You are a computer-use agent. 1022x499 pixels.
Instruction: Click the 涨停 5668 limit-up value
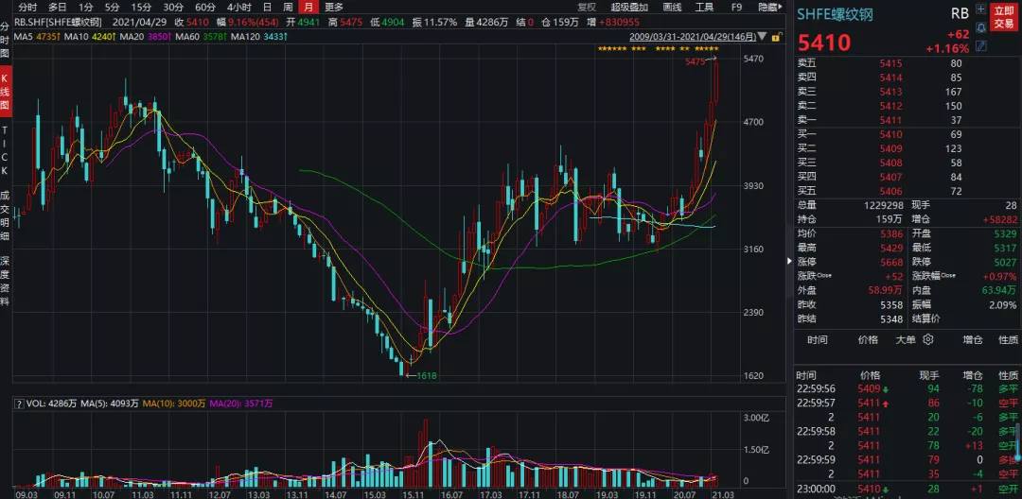[x=890, y=262]
